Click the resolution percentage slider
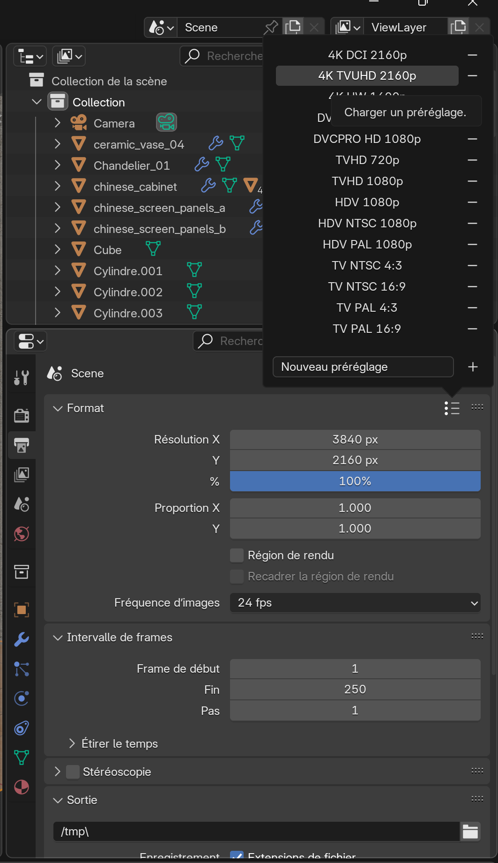The height and width of the screenshot is (863, 498). click(355, 481)
